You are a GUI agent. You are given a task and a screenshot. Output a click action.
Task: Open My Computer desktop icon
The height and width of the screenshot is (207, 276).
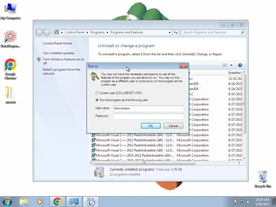[x=11, y=11]
